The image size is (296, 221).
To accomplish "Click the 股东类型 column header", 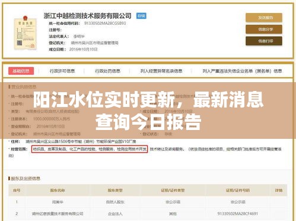I will (115, 190).
